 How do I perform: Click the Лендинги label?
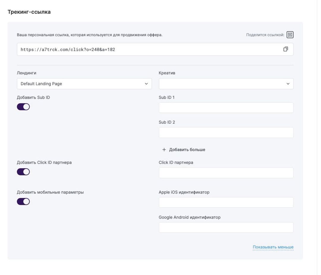tap(26, 73)
